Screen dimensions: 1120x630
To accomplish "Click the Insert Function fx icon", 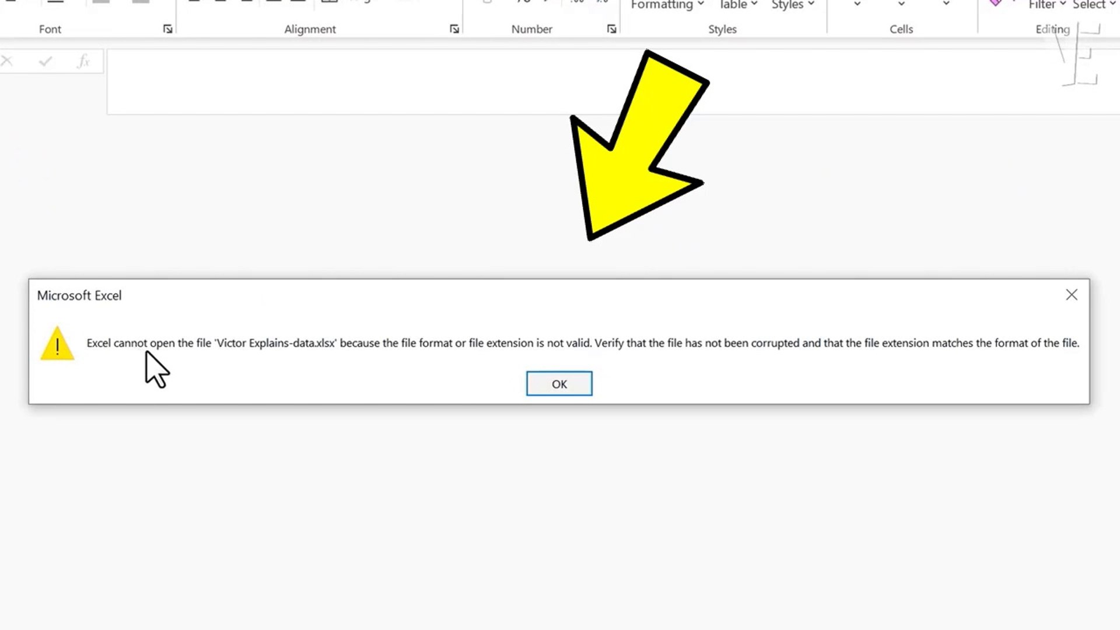I will coord(83,61).
